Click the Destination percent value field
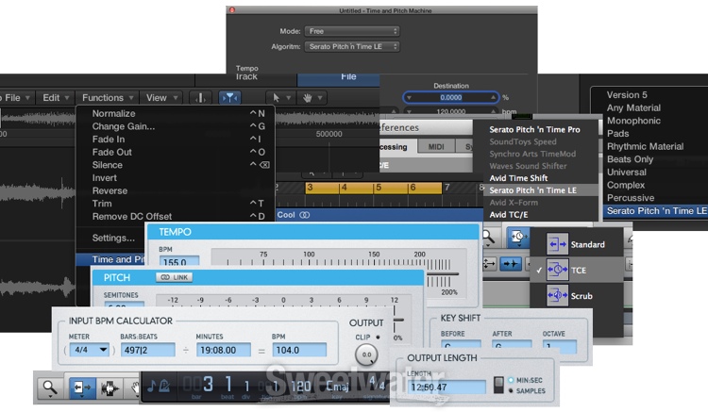 (451, 97)
